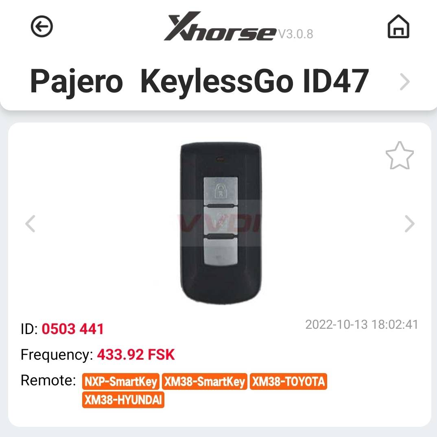The height and width of the screenshot is (437, 437).
Task: Tap the unlock button on the fob
Action: [221, 222]
